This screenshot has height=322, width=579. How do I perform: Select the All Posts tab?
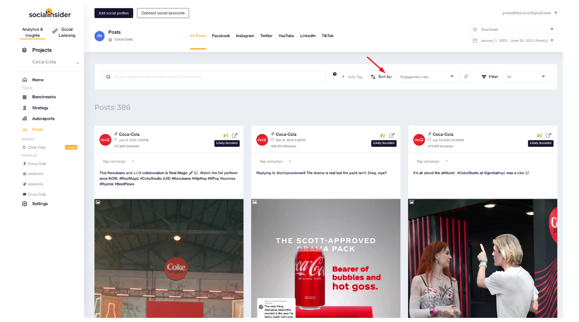point(198,36)
